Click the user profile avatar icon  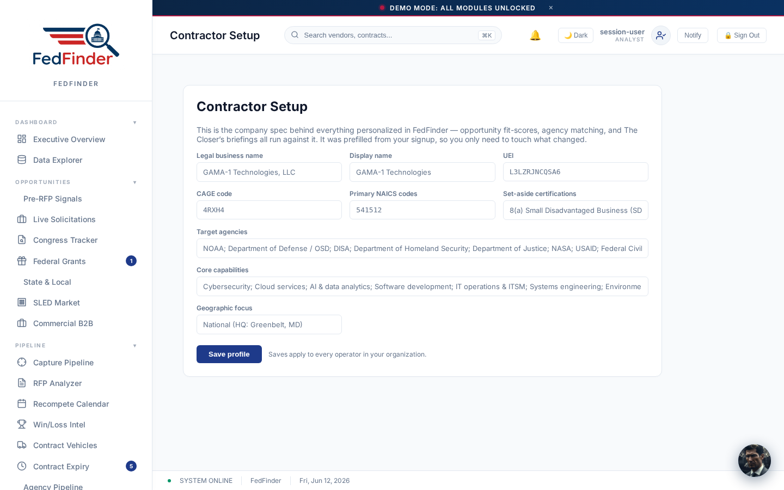(661, 35)
